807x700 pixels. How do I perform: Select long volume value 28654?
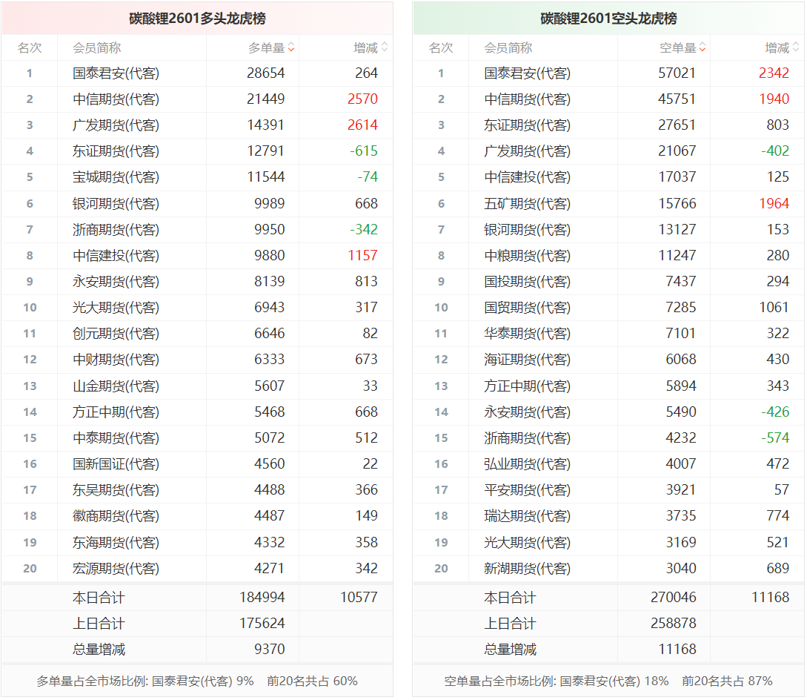click(265, 73)
